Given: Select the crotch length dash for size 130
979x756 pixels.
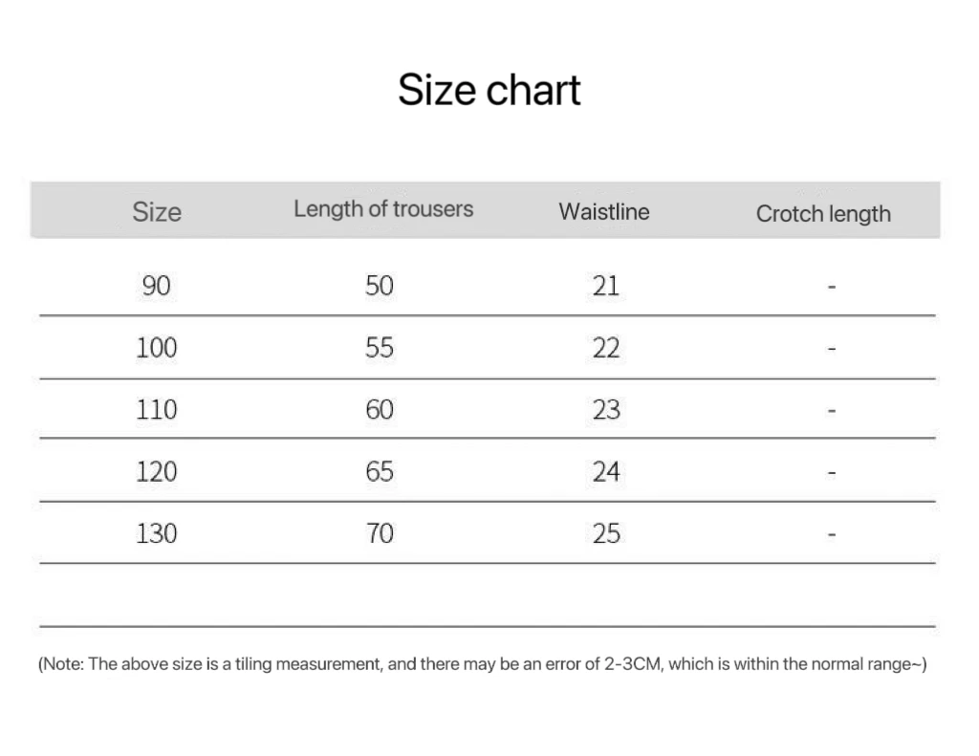Looking at the screenshot, I should point(832,533).
